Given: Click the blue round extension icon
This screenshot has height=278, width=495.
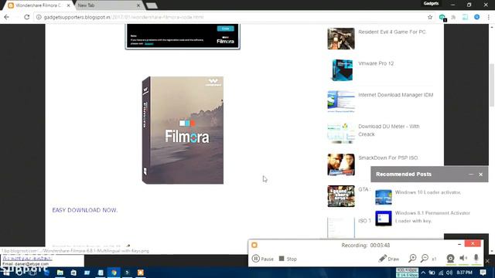Looking at the screenshot, I should (476, 17).
